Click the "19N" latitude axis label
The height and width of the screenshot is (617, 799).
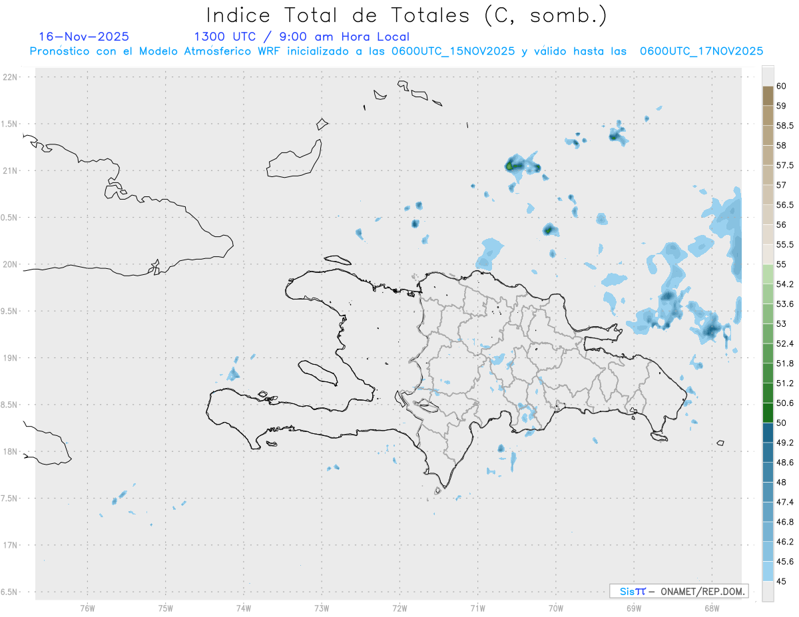pos(11,358)
